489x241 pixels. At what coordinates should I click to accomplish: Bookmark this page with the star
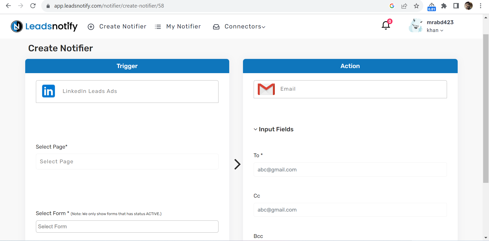click(416, 6)
